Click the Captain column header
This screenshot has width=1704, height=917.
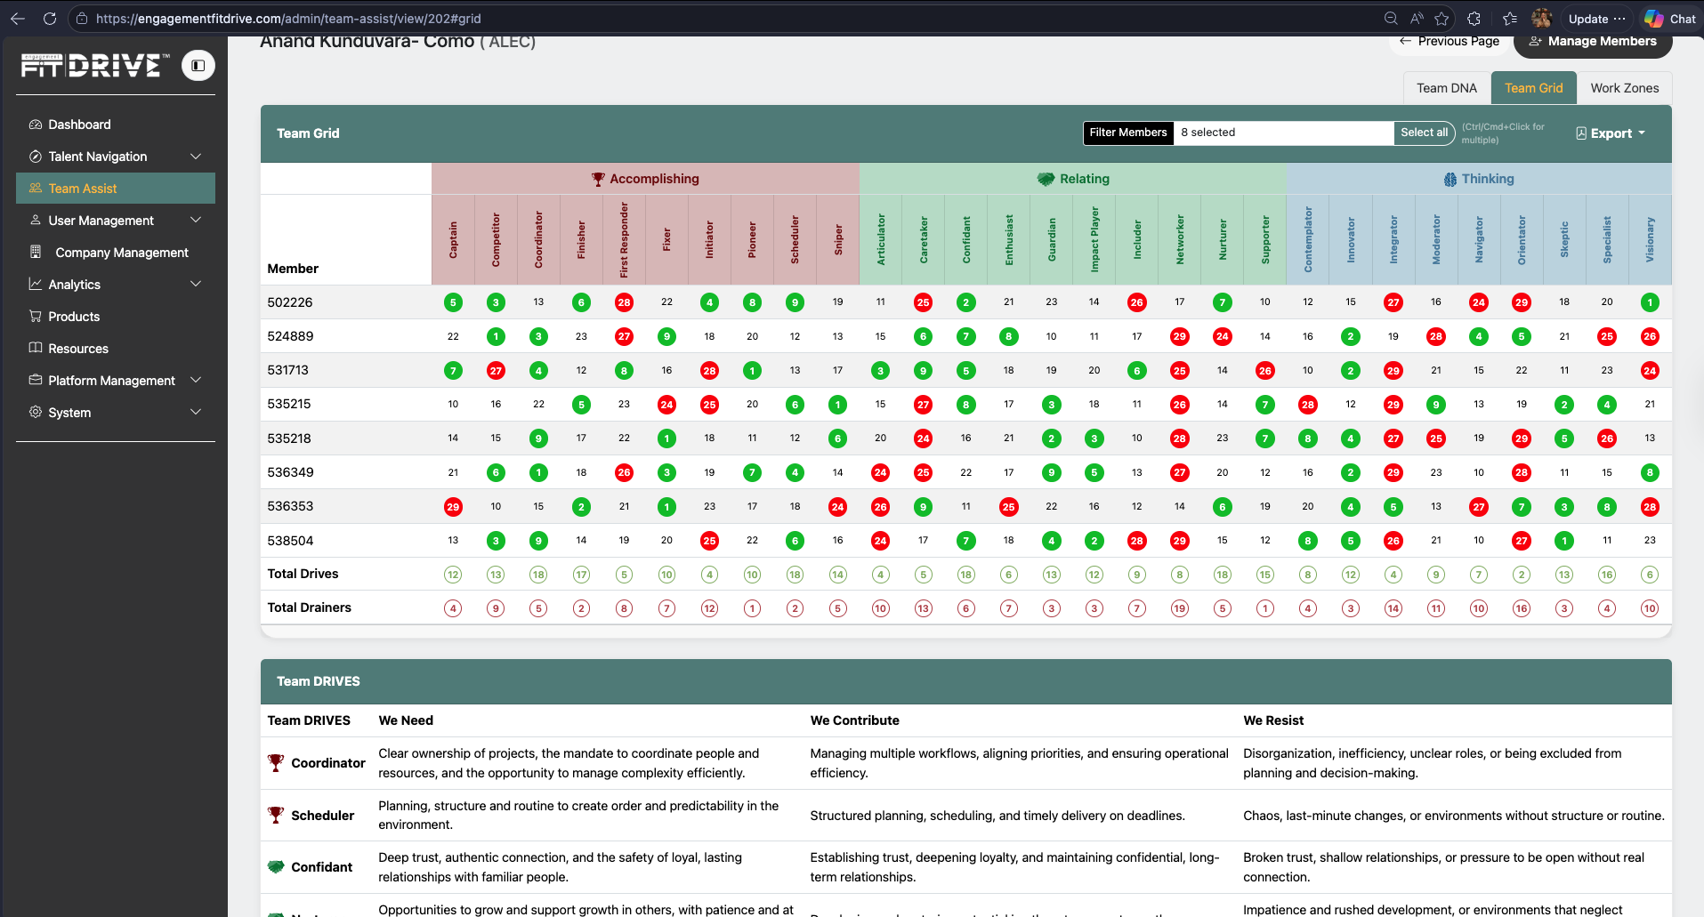453,240
